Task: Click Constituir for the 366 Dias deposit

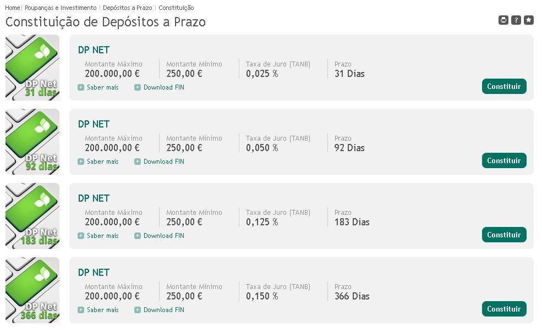Action: click(503, 309)
